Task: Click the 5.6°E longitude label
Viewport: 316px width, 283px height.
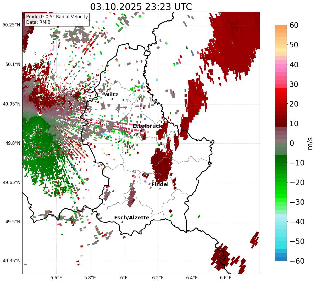Action: [56, 278]
